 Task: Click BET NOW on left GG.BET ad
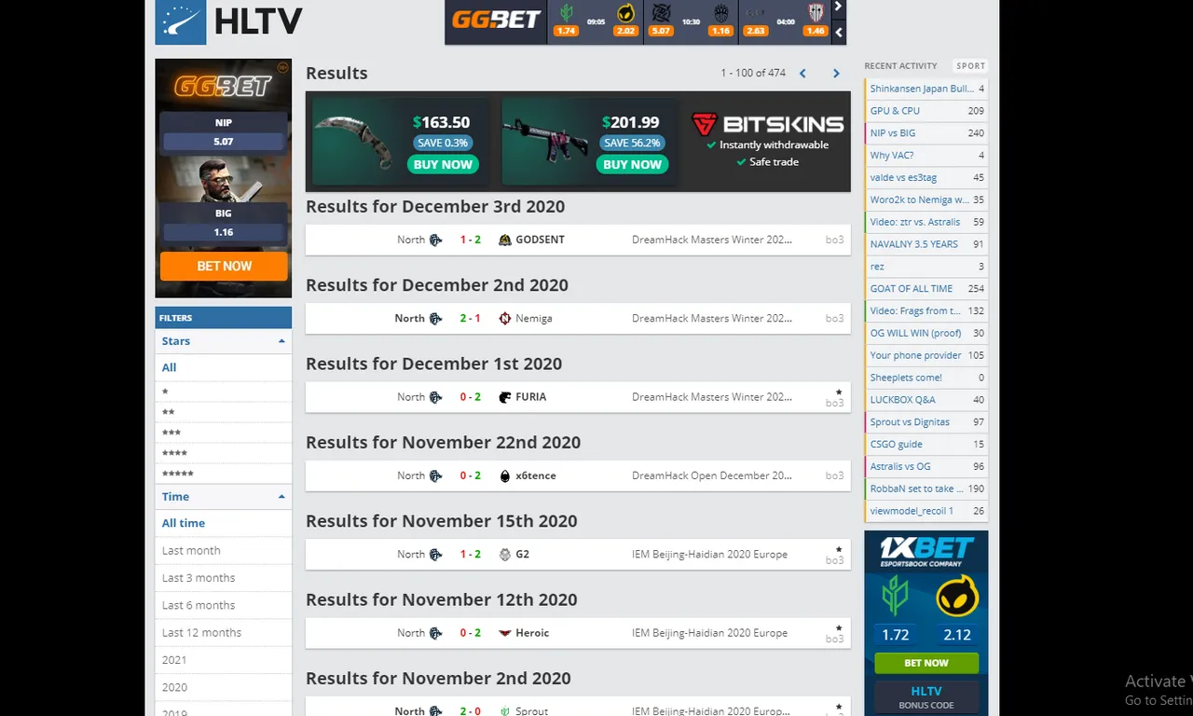(224, 267)
